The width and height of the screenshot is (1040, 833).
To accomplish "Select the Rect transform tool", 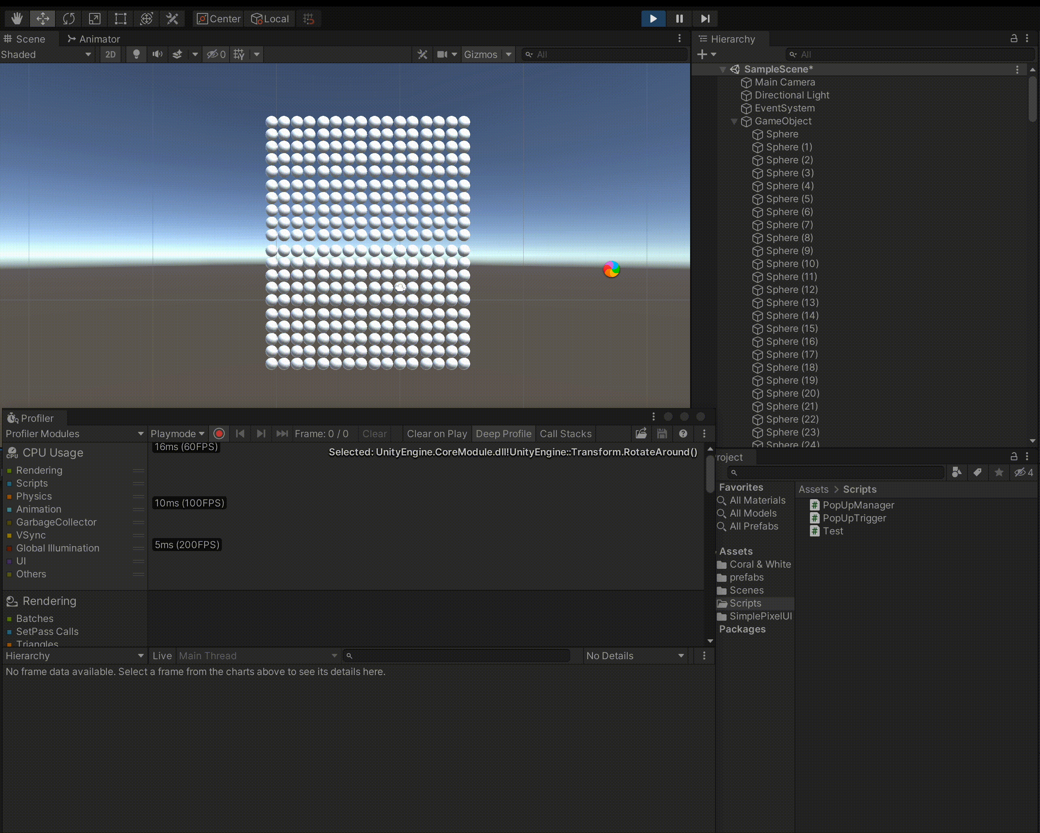I will pyautogui.click(x=121, y=19).
